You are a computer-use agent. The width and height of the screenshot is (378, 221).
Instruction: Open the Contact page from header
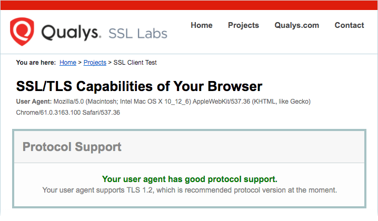click(349, 25)
